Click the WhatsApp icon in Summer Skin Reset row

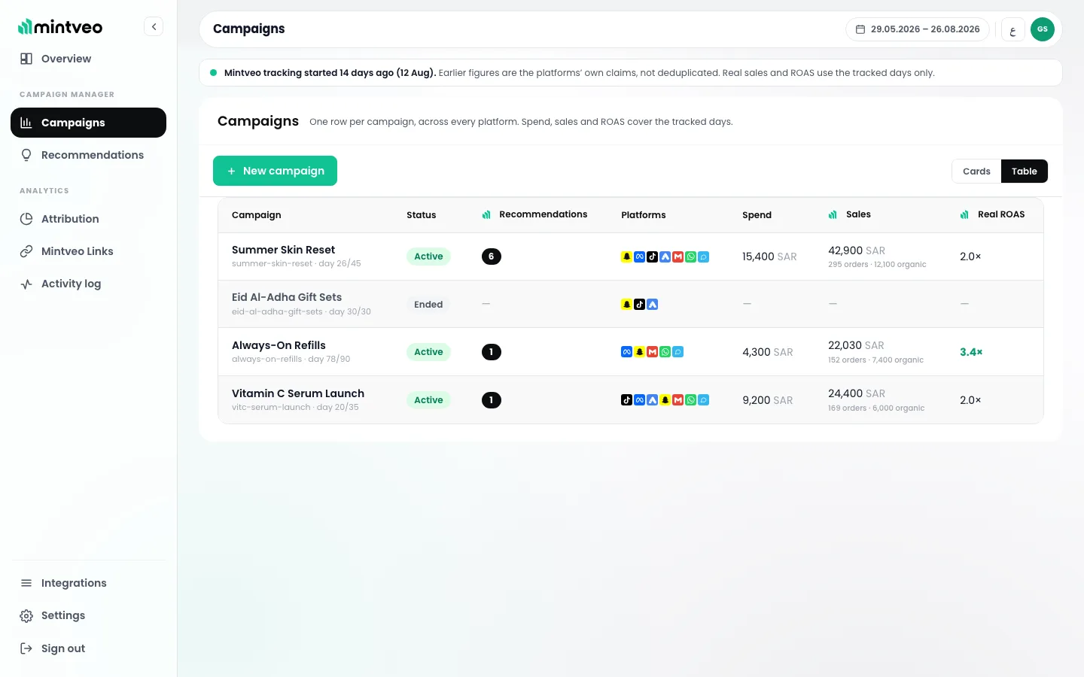[690, 257]
